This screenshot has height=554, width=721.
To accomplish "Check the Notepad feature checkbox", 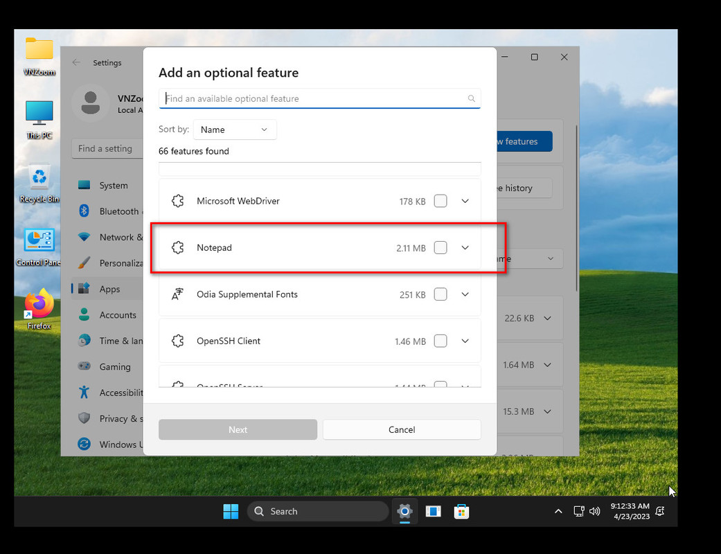I will click(x=440, y=247).
